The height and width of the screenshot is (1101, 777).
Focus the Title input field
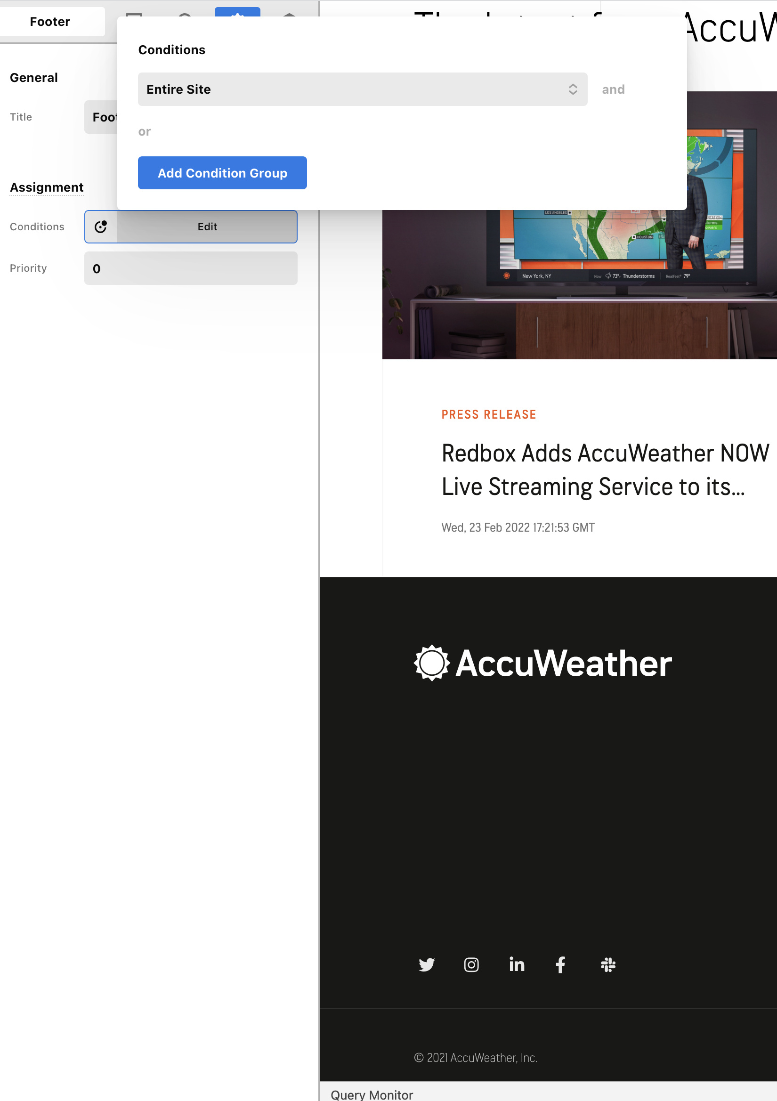(101, 117)
